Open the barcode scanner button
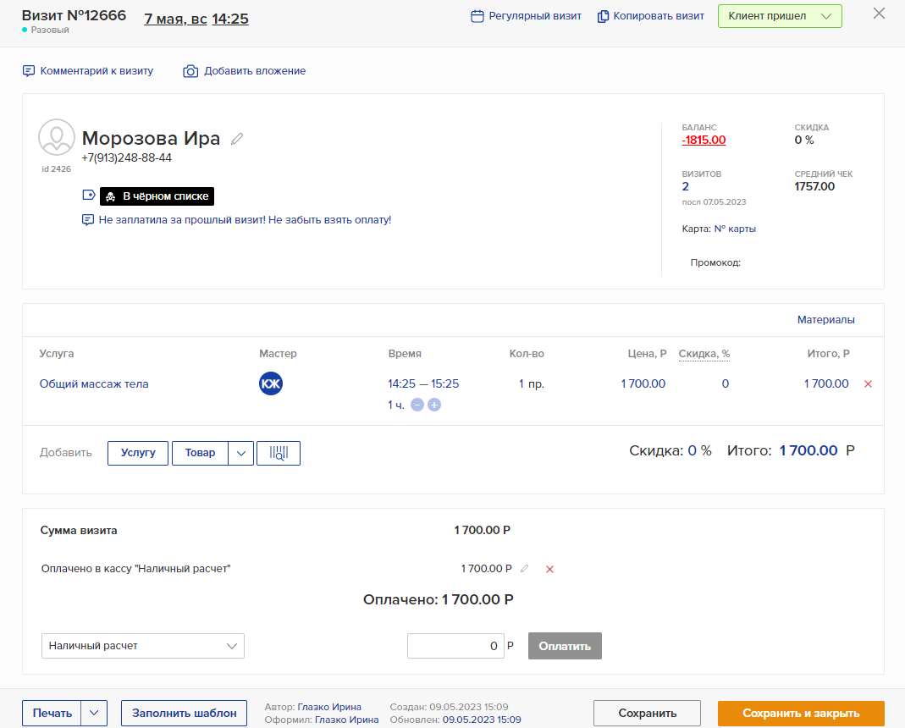Viewport: 905px width, 728px height. coord(278,453)
